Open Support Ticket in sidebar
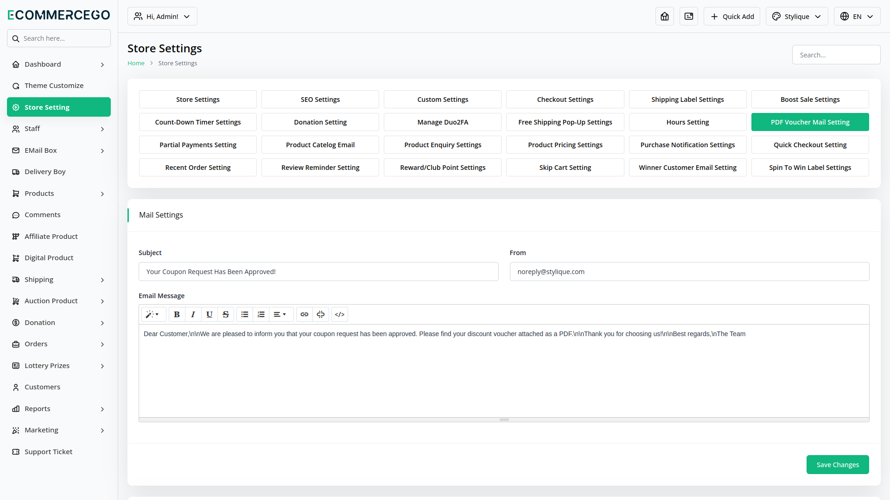Viewport: 890px width, 500px height. pos(59,452)
